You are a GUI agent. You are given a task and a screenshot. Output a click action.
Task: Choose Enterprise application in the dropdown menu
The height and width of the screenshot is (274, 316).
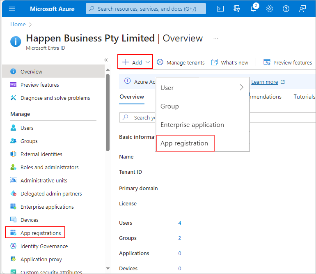pos(192,125)
